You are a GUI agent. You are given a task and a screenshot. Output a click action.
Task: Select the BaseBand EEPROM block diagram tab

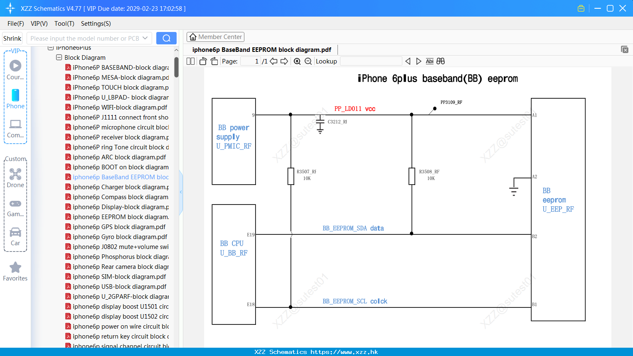coord(262,50)
